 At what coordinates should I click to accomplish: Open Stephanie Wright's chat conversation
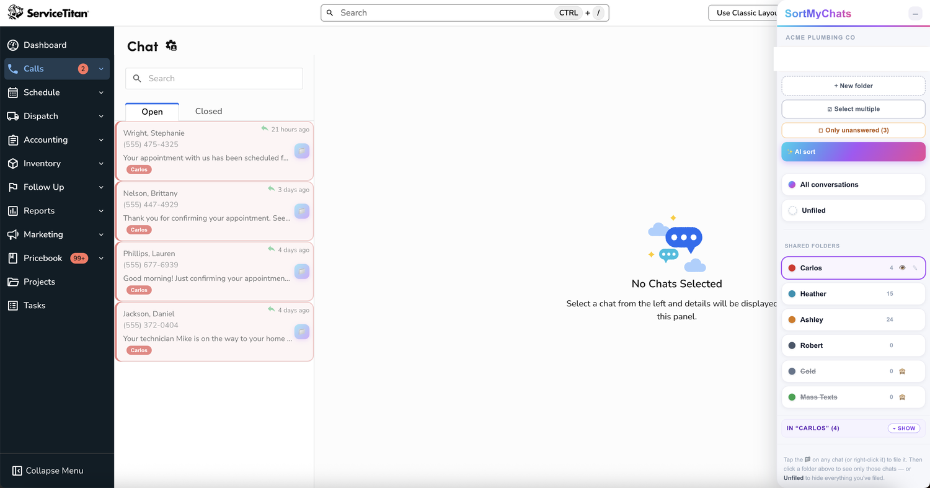215,151
